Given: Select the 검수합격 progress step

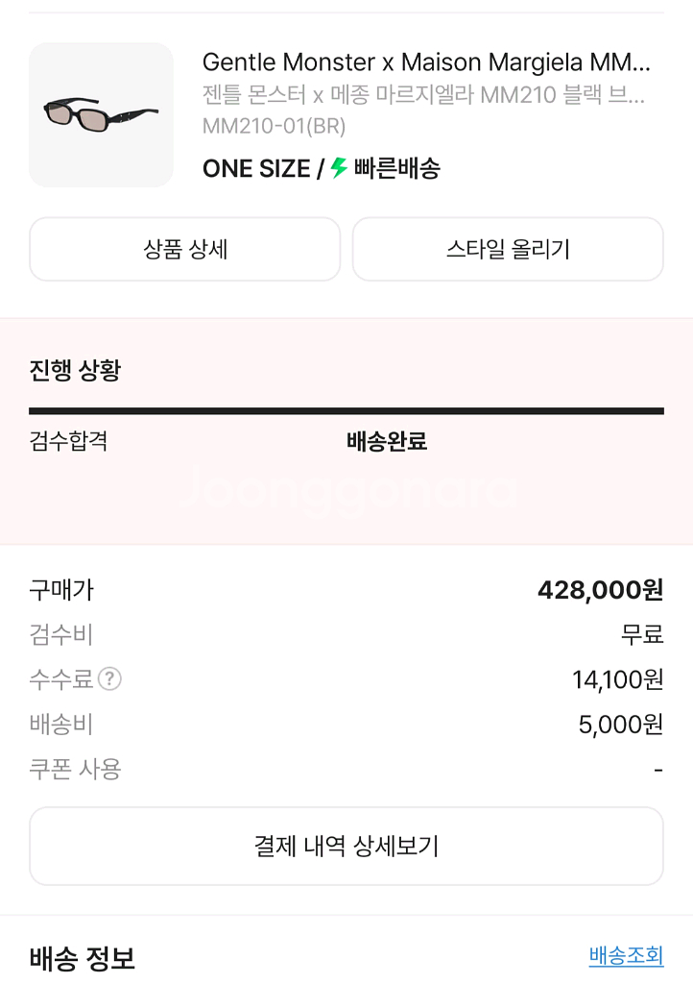Looking at the screenshot, I should coord(68,441).
